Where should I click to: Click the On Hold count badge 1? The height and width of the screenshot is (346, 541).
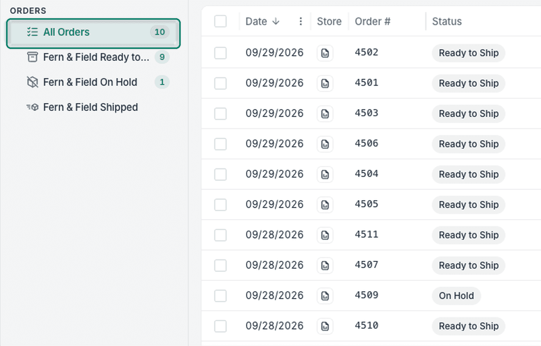tap(162, 82)
